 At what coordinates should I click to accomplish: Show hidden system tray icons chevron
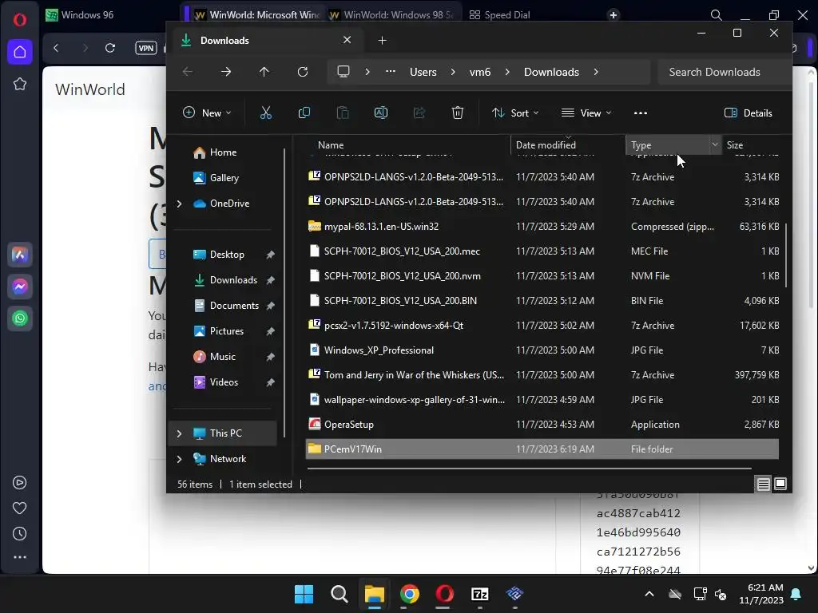(x=649, y=594)
